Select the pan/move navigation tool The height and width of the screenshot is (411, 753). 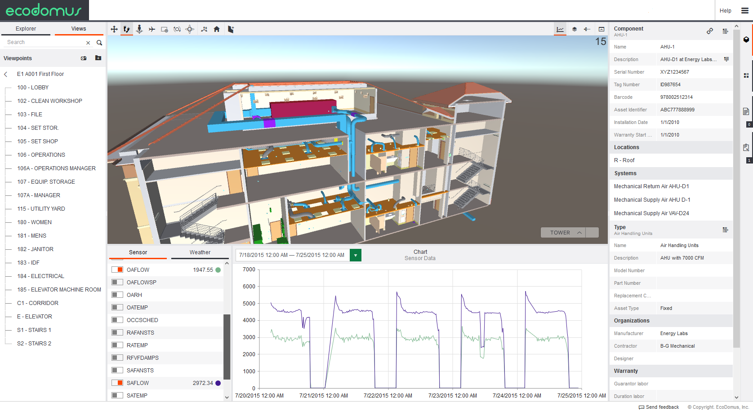click(114, 29)
